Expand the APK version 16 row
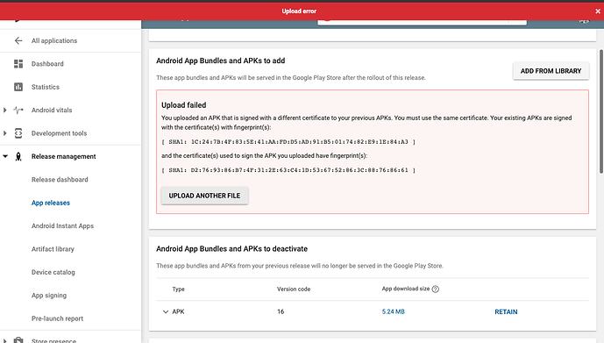This screenshot has height=343, width=604. click(166, 311)
